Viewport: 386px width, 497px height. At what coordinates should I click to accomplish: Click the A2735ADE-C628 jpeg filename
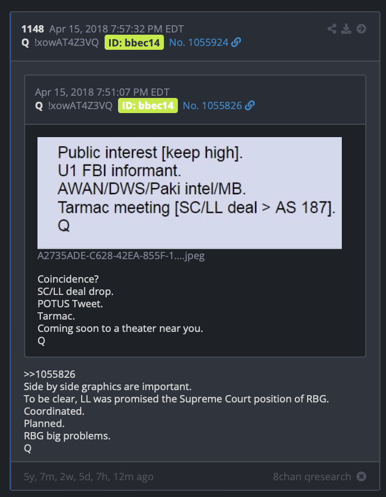[121, 255]
